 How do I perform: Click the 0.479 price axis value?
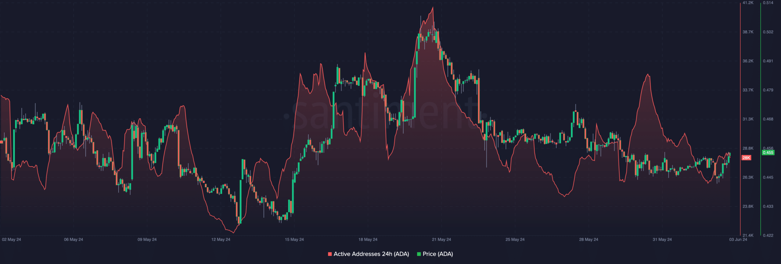point(768,90)
